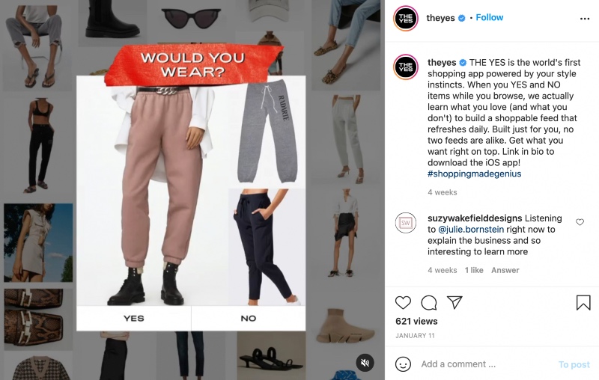This screenshot has width=599, height=380.
Task: Open the three-dot more options menu
Action: tap(585, 18)
